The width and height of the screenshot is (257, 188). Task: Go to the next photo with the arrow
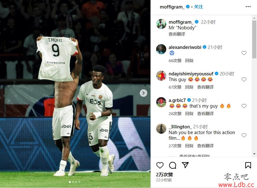144,93
